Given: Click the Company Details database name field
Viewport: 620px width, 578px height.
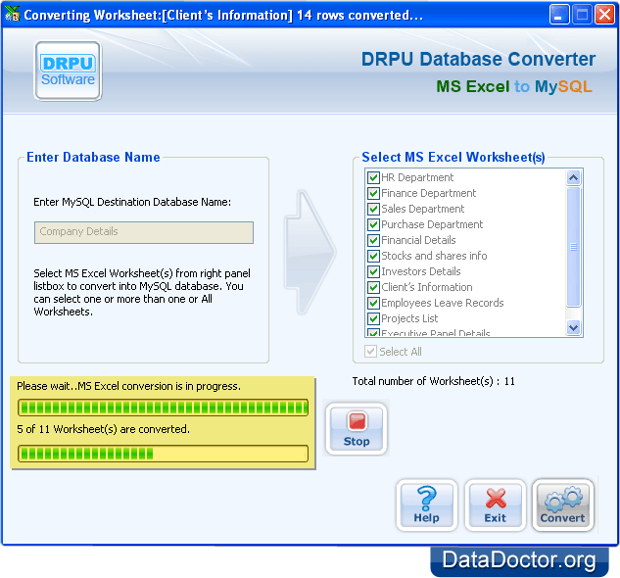Looking at the screenshot, I should pyautogui.click(x=144, y=232).
